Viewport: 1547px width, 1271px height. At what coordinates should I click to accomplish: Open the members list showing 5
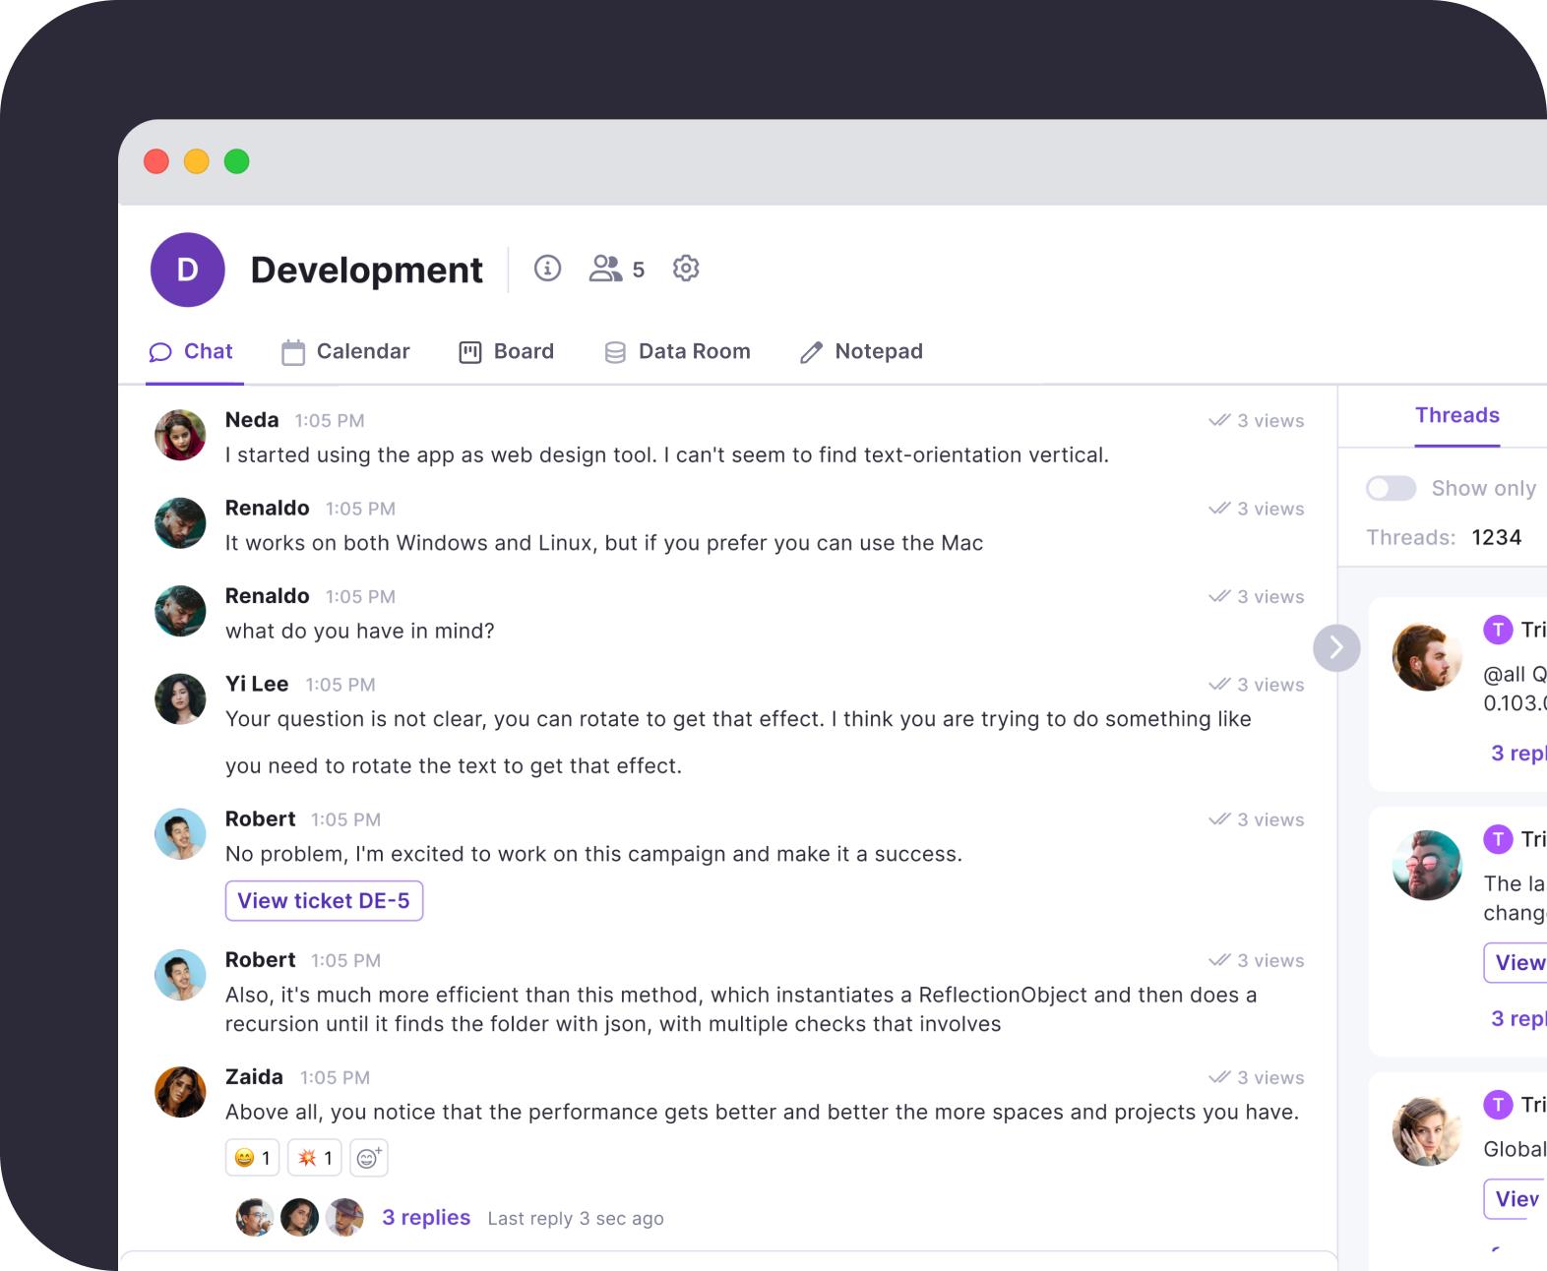click(x=617, y=269)
